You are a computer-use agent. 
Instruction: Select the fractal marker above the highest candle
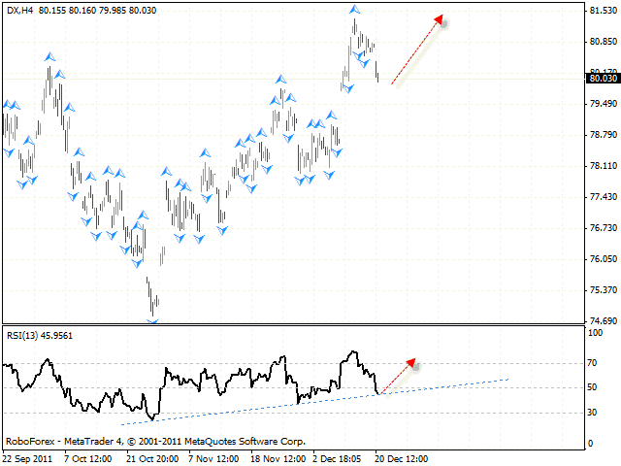(x=354, y=10)
